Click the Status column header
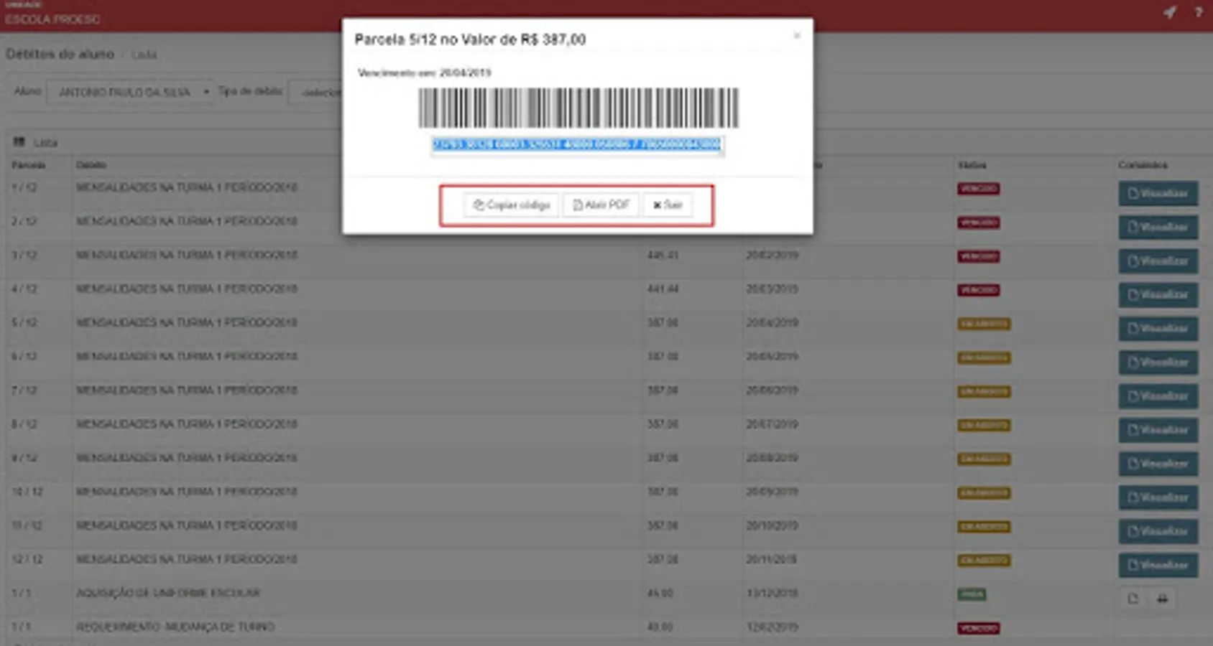The image size is (1213, 646). pyautogui.click(x=972, y=165)
